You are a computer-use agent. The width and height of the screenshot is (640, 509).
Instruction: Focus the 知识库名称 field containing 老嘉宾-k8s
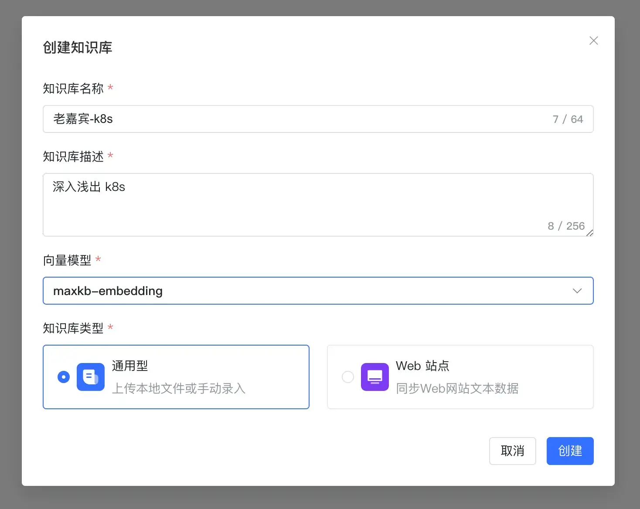click(x=318, y=119)
